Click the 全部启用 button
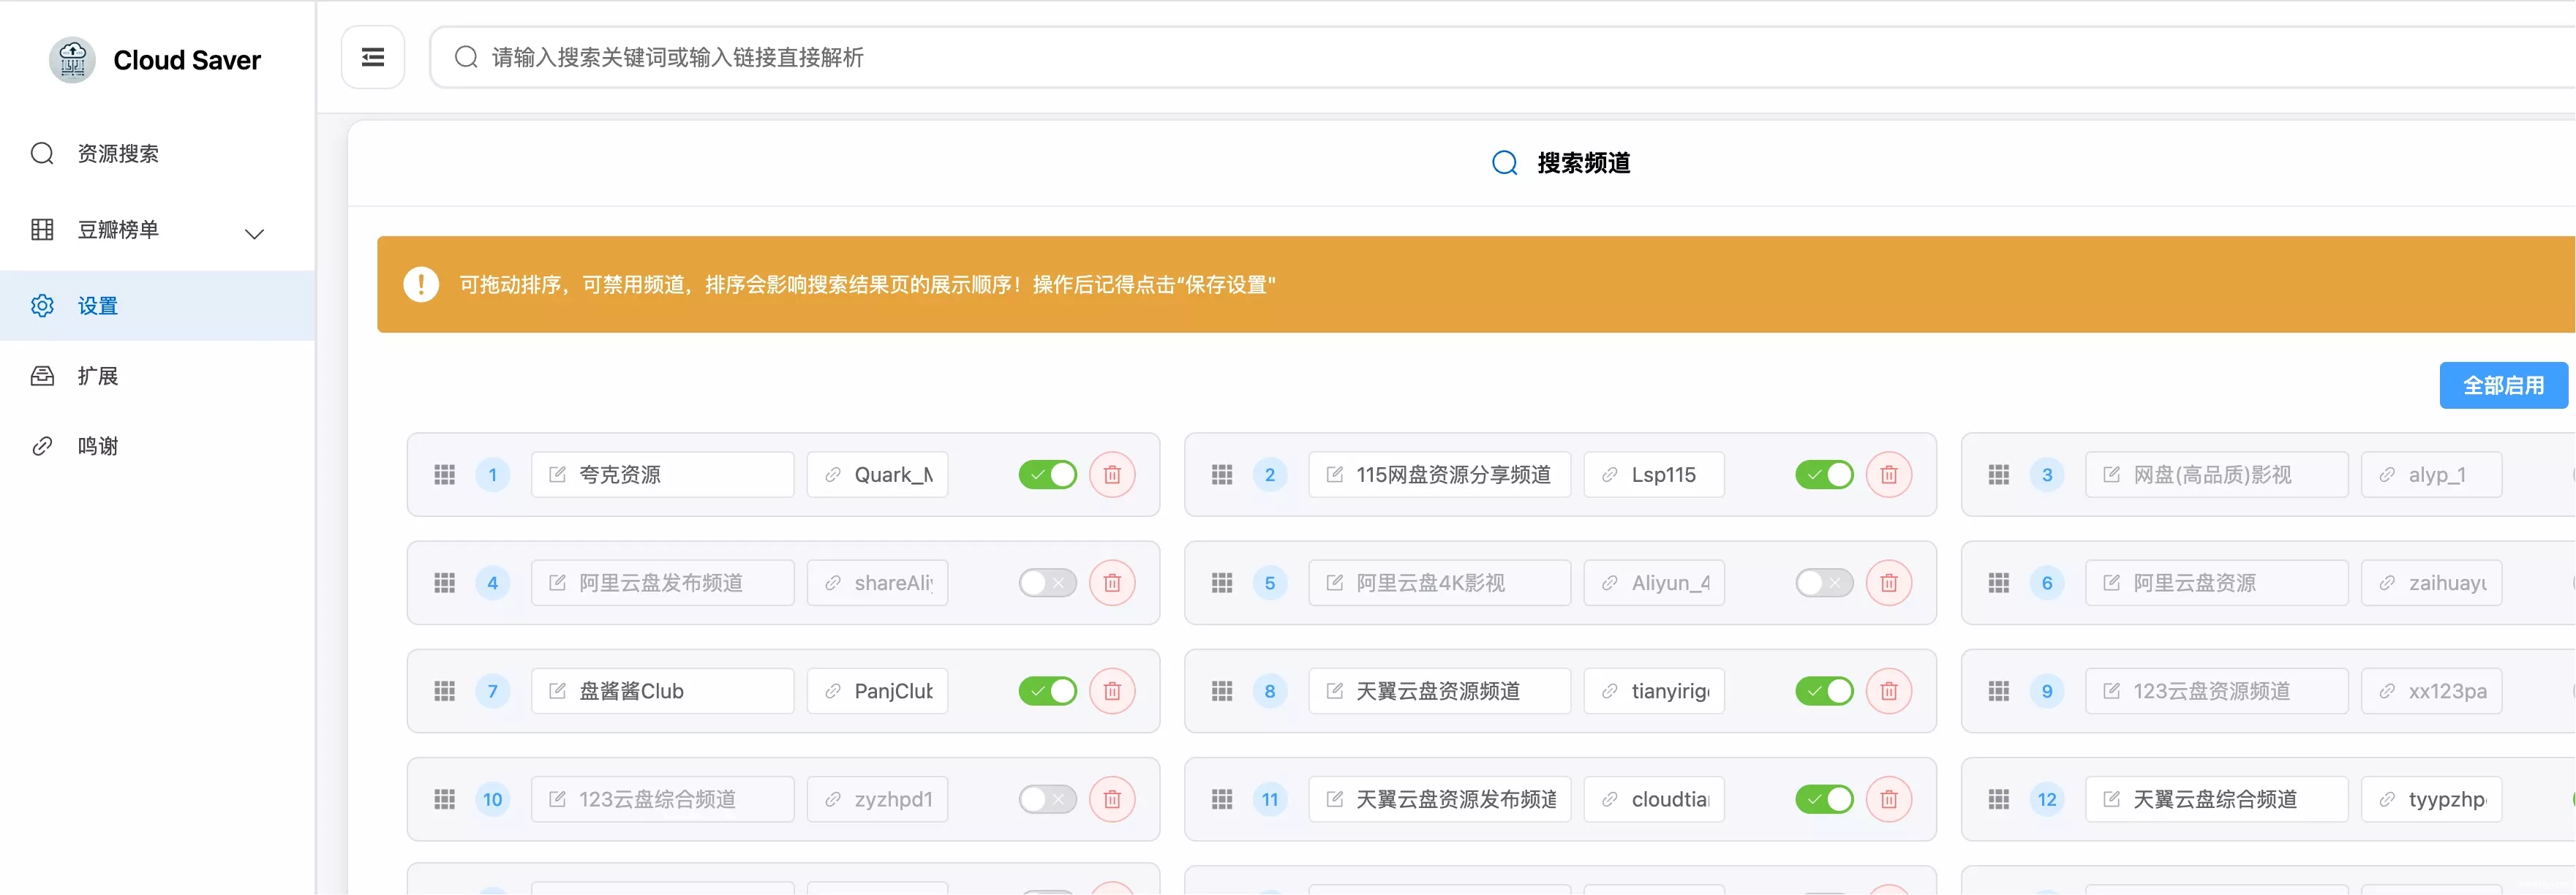2576x895 pixels. coord(2503,385)
